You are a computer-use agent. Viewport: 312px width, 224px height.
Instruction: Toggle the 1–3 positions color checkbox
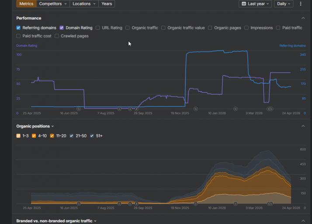click(18, 136)
